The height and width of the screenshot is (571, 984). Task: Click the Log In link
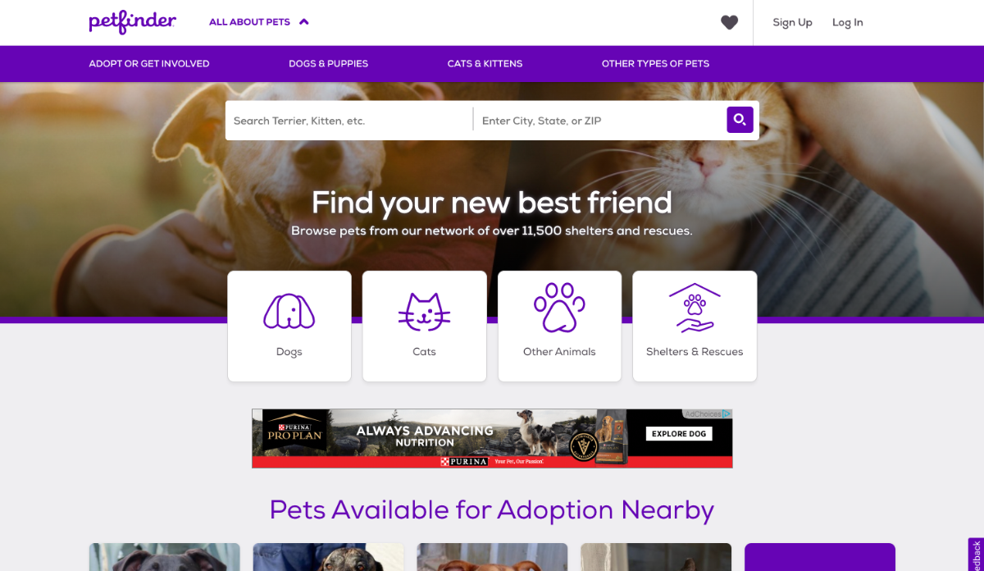[x=847, y=23]
